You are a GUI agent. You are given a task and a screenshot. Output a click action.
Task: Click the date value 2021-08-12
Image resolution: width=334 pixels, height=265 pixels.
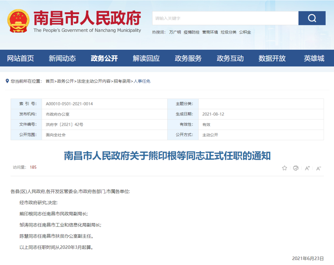point(213,114)
